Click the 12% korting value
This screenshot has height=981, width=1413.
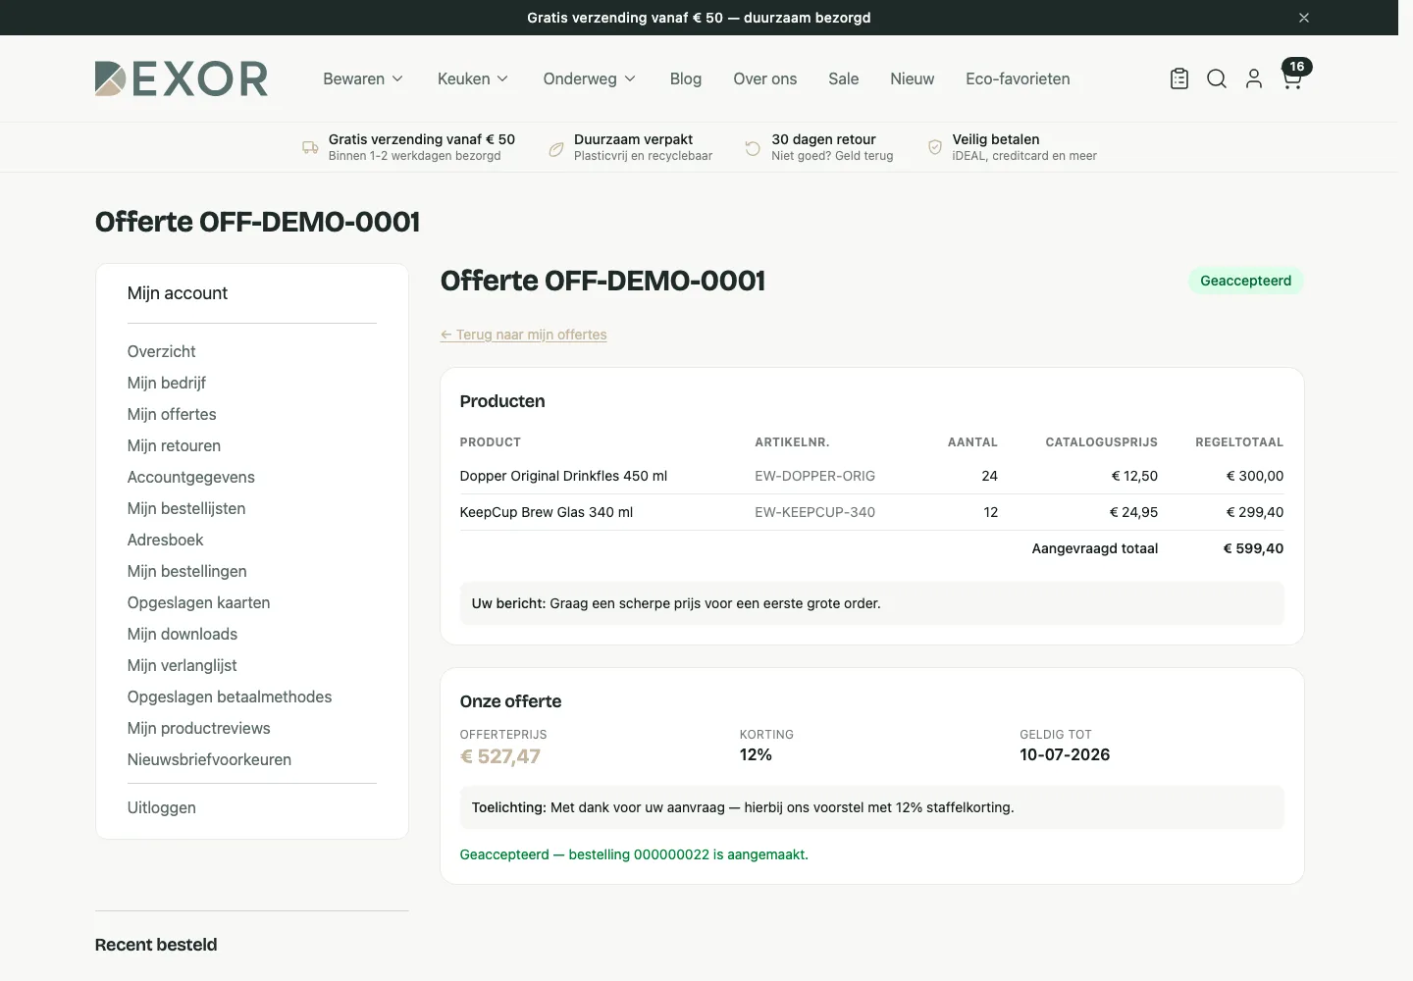(x=756, y=754)
